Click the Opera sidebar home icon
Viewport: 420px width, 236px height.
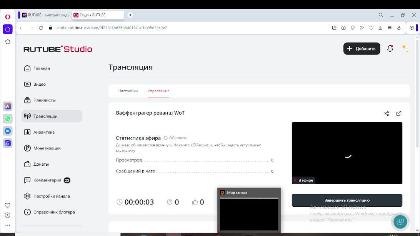[x=8, y=29]
